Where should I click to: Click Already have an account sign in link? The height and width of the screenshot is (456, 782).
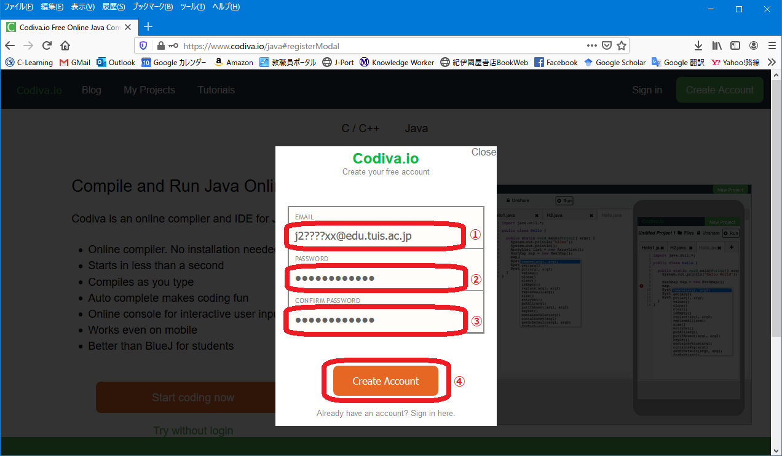pos(385,414)
